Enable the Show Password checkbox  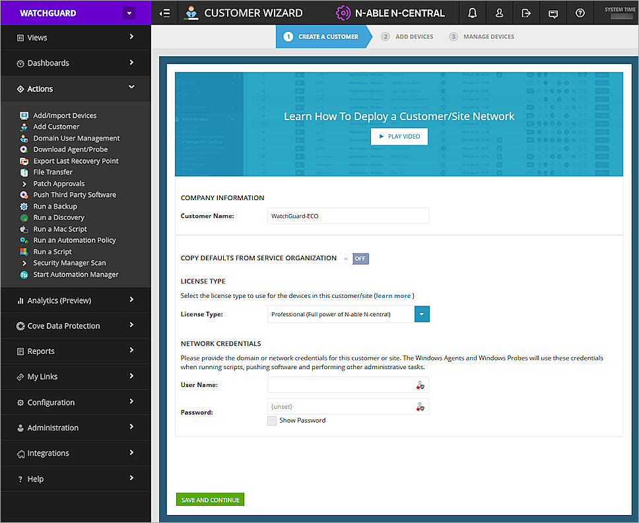(271, 420)
